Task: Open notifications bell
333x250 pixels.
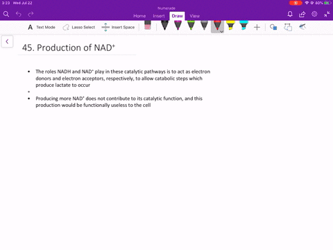Action: coord(290,14)
